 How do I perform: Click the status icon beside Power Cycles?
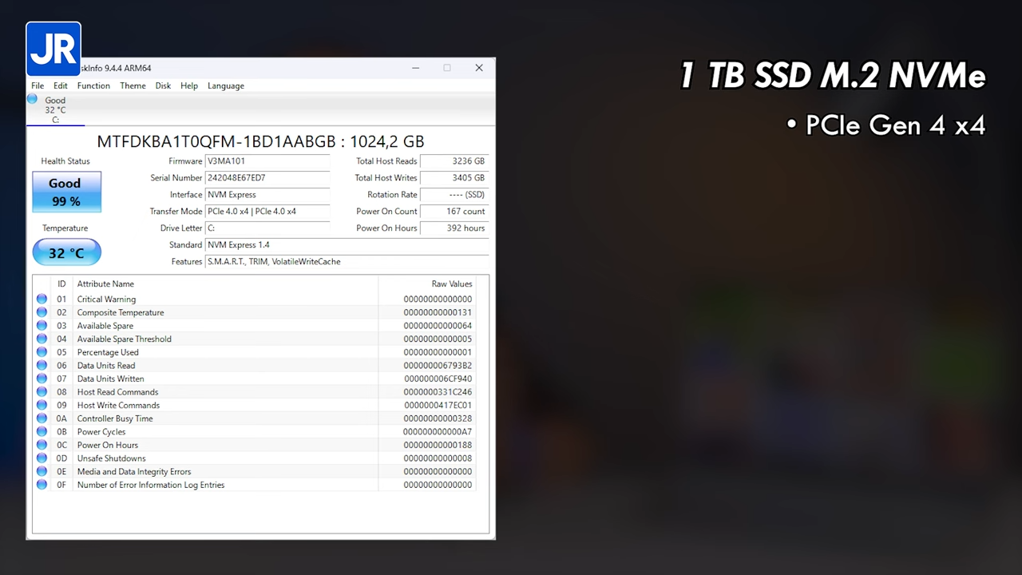tap(42, 432)
